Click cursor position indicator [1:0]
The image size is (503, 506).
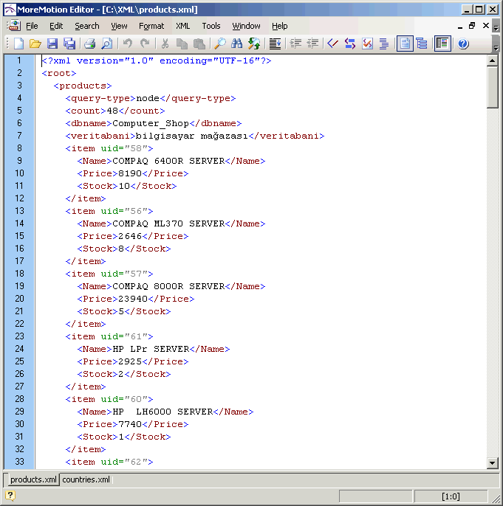pyautogui.click(x=451, y=496)
